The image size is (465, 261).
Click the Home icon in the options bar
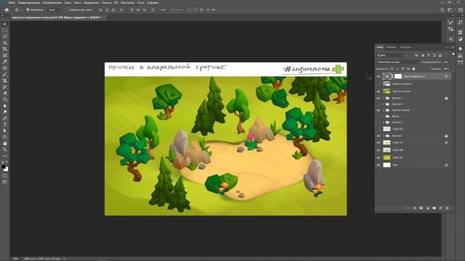coord(7,9)
